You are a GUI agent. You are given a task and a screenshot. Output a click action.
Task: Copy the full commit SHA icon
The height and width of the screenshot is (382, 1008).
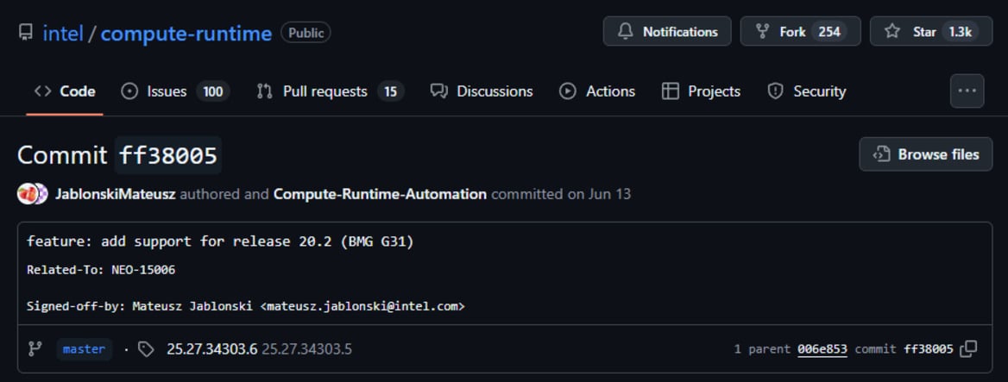(968, 349)
